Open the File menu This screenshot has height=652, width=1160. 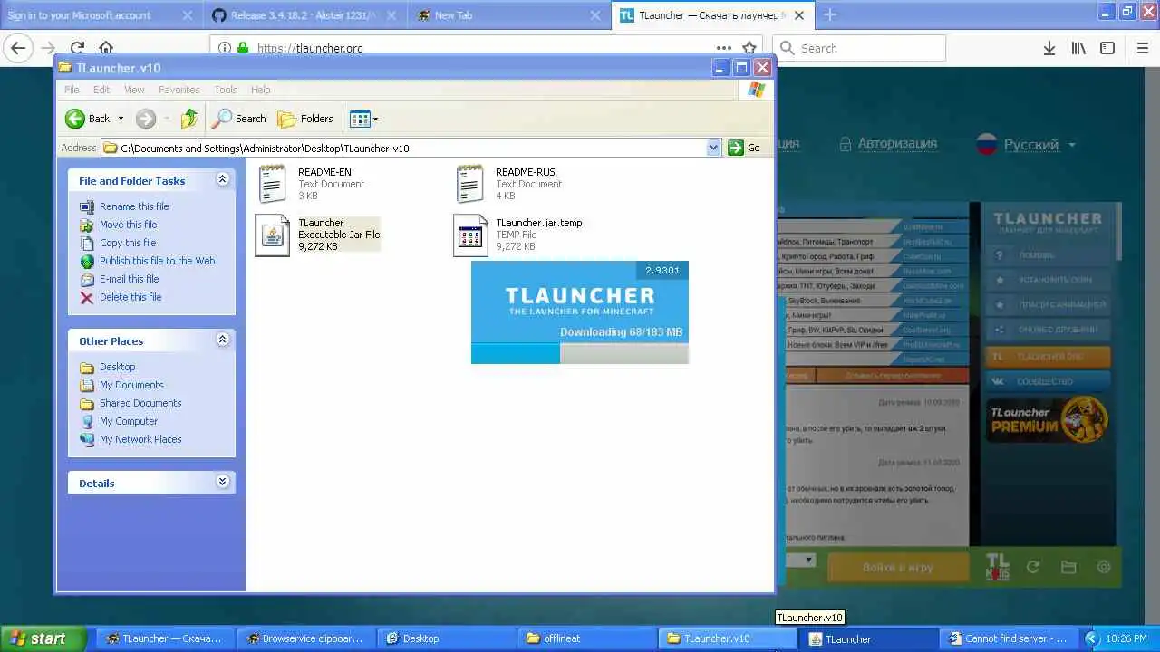click(72, 90)
